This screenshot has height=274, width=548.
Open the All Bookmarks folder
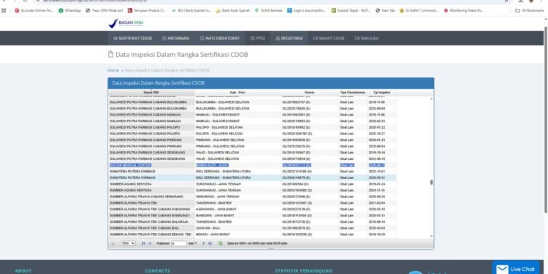[x=530, y=10]
